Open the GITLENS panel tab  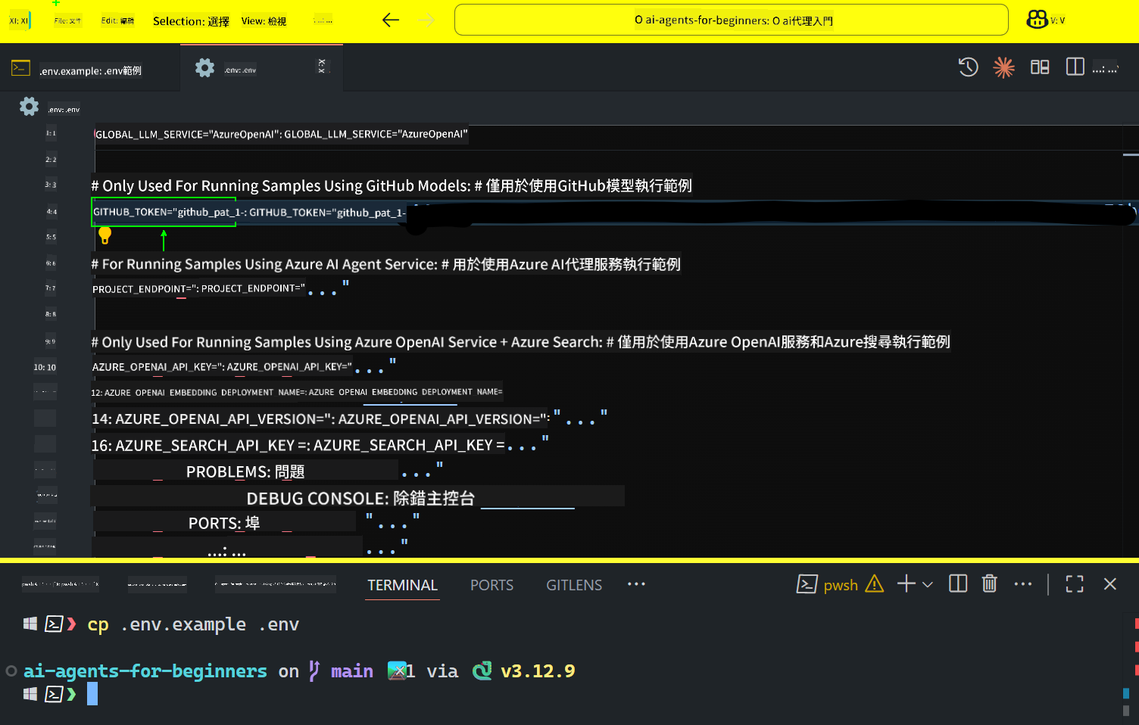tap(574, 585)
